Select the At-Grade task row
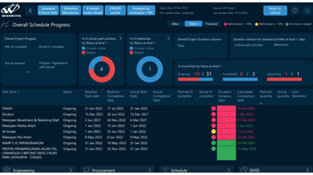The image size is (313, 175). coord(9,131)
